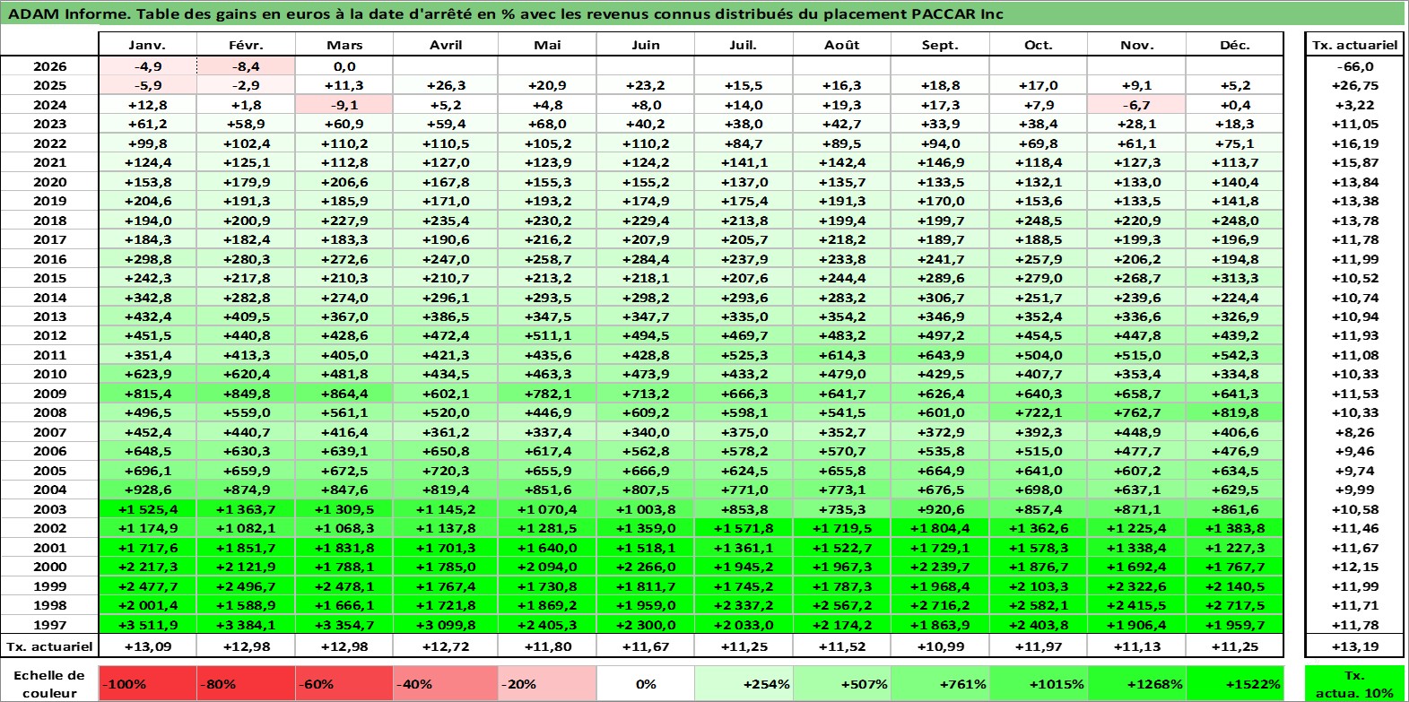Image resolution: width=1409 pixels, height=702 pixels.
Task: Click the -80% legend color cell
Action: tap(246, 683)
